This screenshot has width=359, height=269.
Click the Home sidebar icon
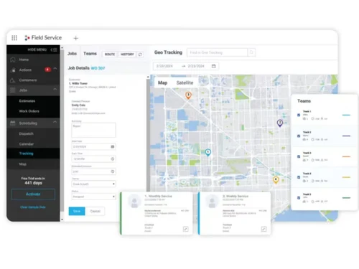pos(13,60)
